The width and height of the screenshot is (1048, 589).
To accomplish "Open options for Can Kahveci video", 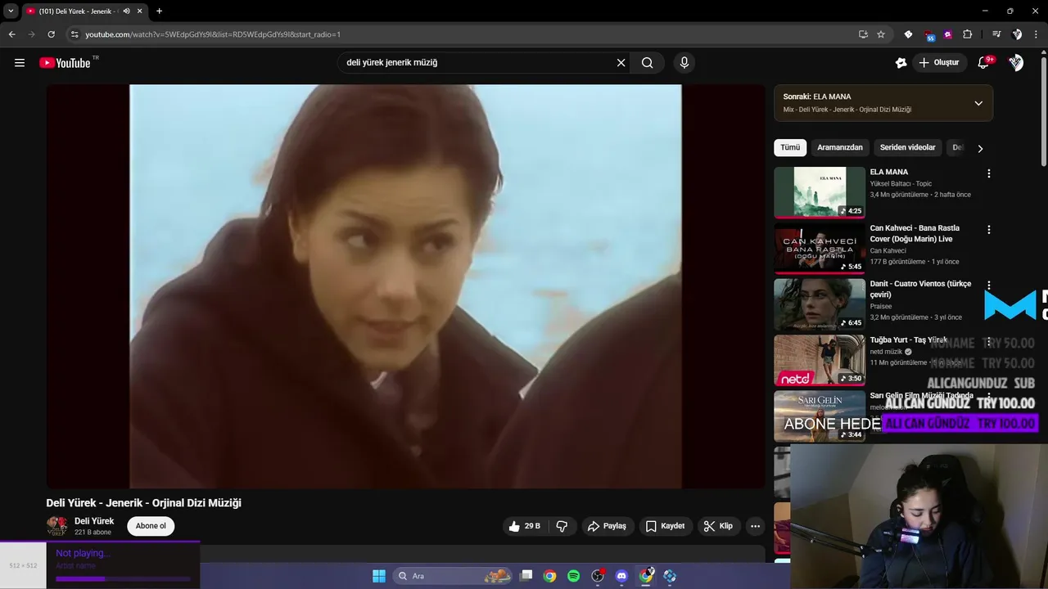I will tap(988, 230).
